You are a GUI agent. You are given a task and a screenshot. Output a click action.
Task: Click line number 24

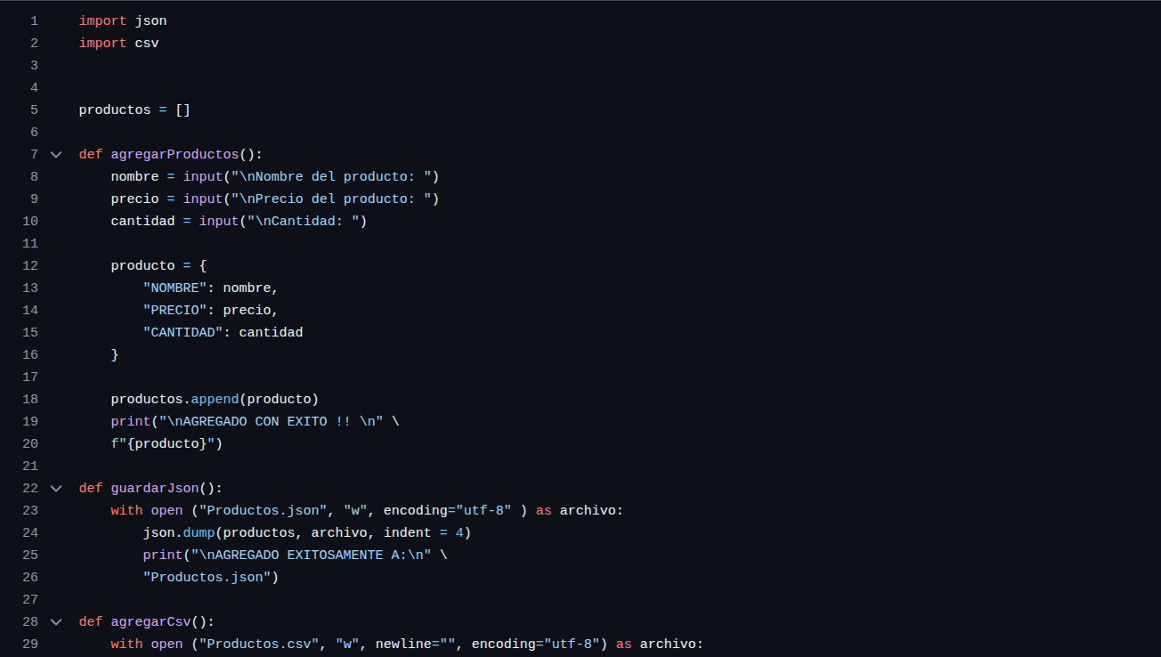[x=30, y=532]
